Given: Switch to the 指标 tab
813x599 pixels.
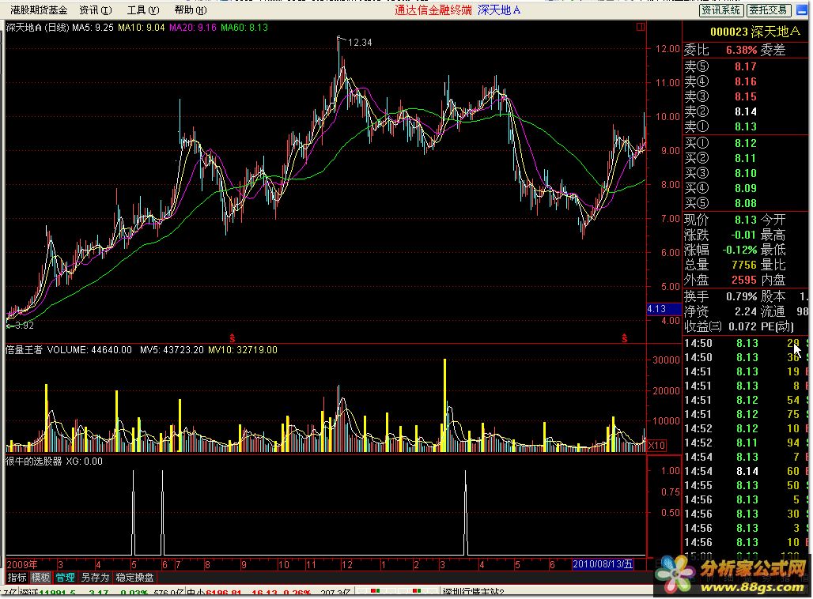Looking at the screenshot, I should point(17,577).
